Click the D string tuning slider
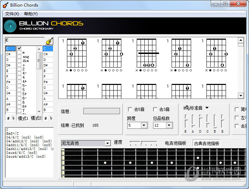This screenshot has width=249, height=189. click(200, 121)
